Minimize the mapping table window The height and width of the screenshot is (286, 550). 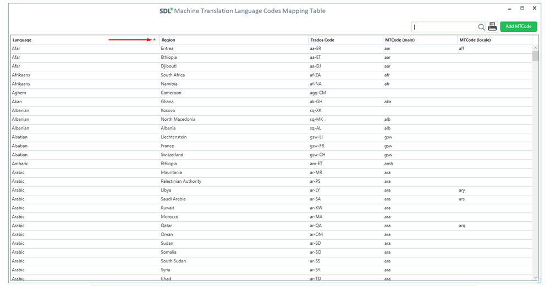click(509, 9)
